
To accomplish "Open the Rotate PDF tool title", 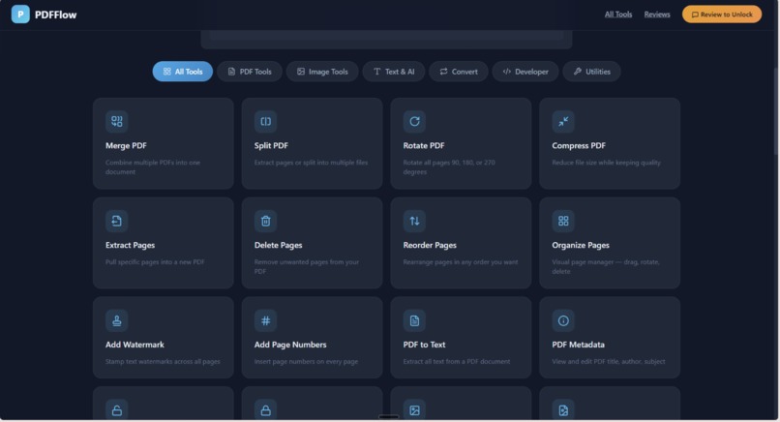I will [424, 146].
